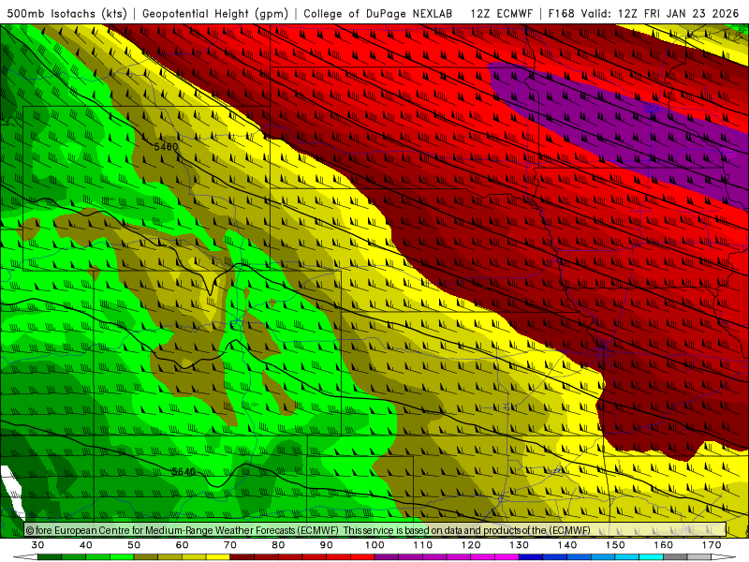The height and width of the screenshot is (562, 749).
Task: Click the 140 value on the legend scale
Action: (567, 545)
